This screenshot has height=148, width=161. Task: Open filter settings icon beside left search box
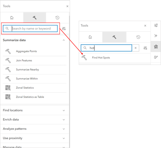pos(64,29)
